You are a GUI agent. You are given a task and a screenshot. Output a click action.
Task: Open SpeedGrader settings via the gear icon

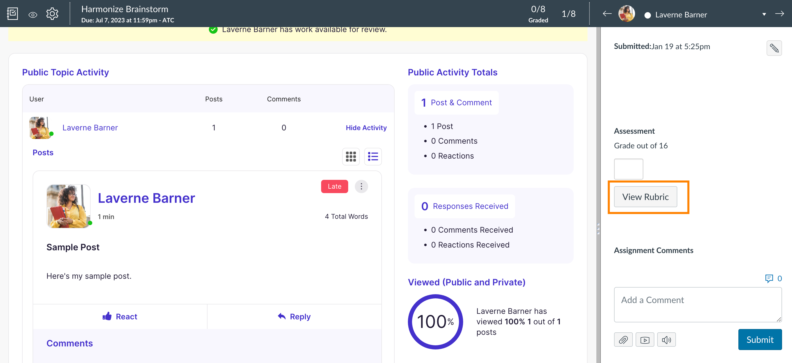tap(52, 14)
